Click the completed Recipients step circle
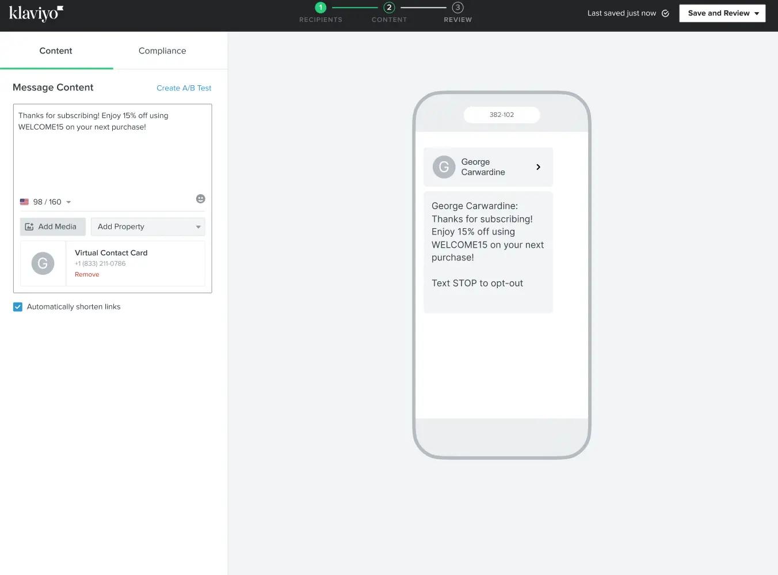 pyautogui.click(x=321, y=7)
